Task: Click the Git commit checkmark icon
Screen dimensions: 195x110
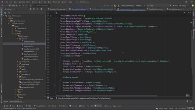Action: [x=27, y=5]
